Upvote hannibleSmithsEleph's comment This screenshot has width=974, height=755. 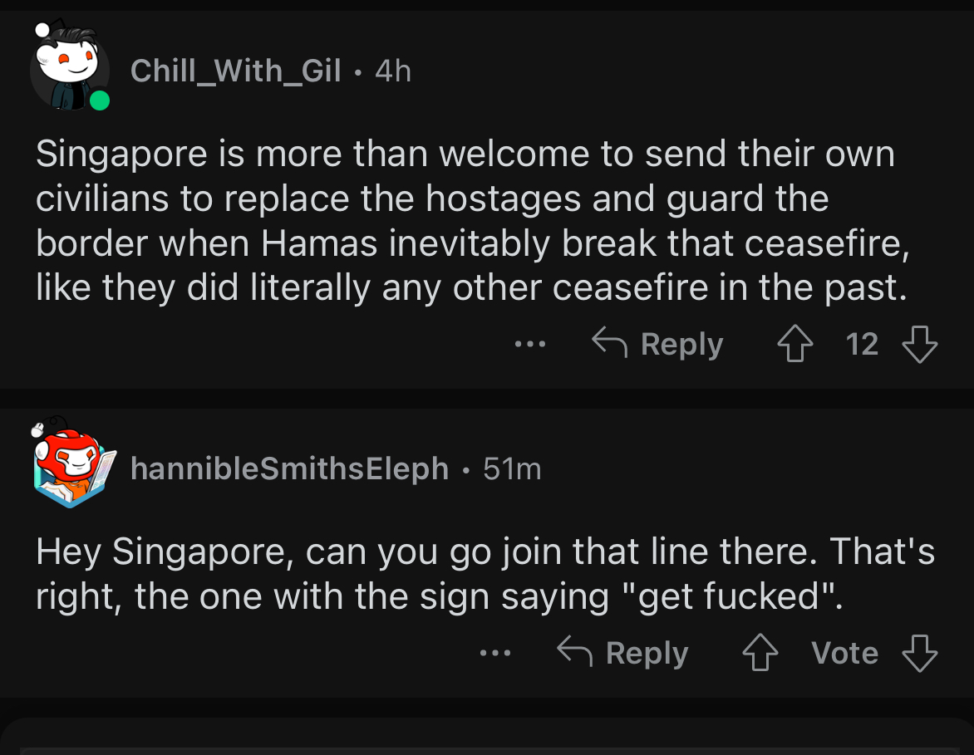point(760,653)
